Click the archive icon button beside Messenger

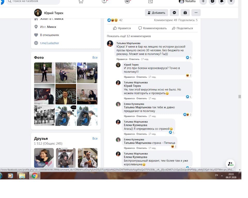tap(185, 13)
